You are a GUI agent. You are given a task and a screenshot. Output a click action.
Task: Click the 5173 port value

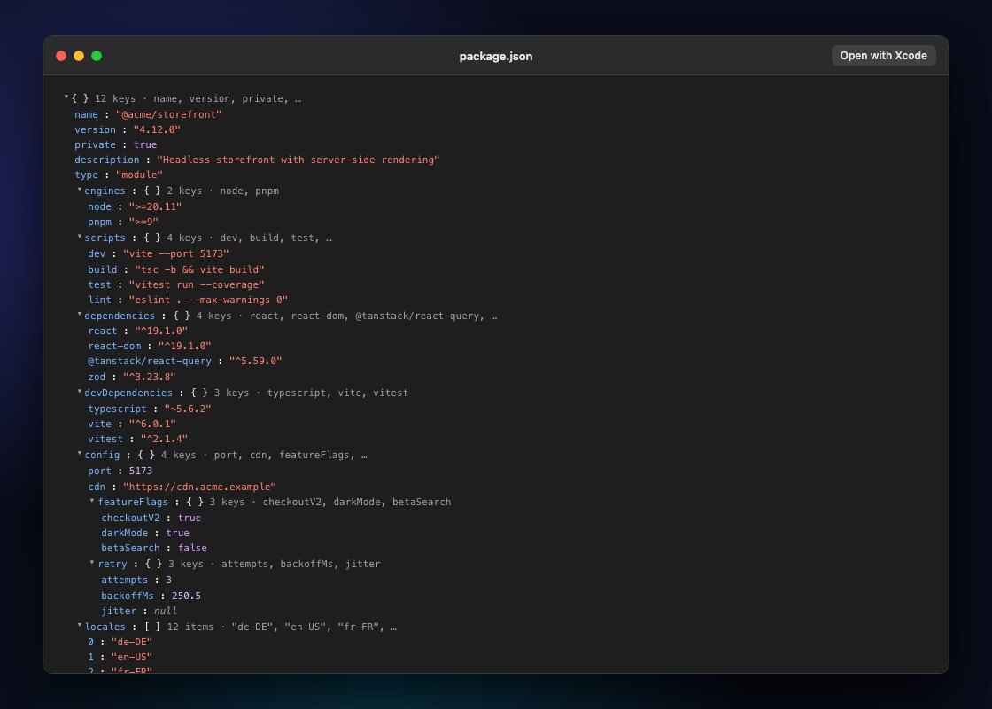click(x=141, y=471)
